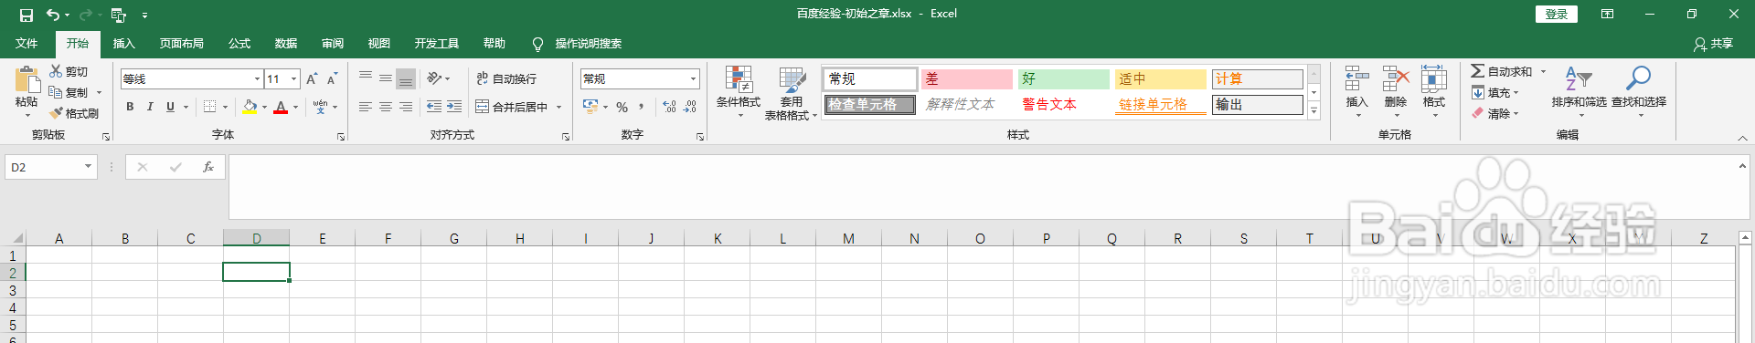
Task: Open the font size dropdown
Action: point(293,79)
